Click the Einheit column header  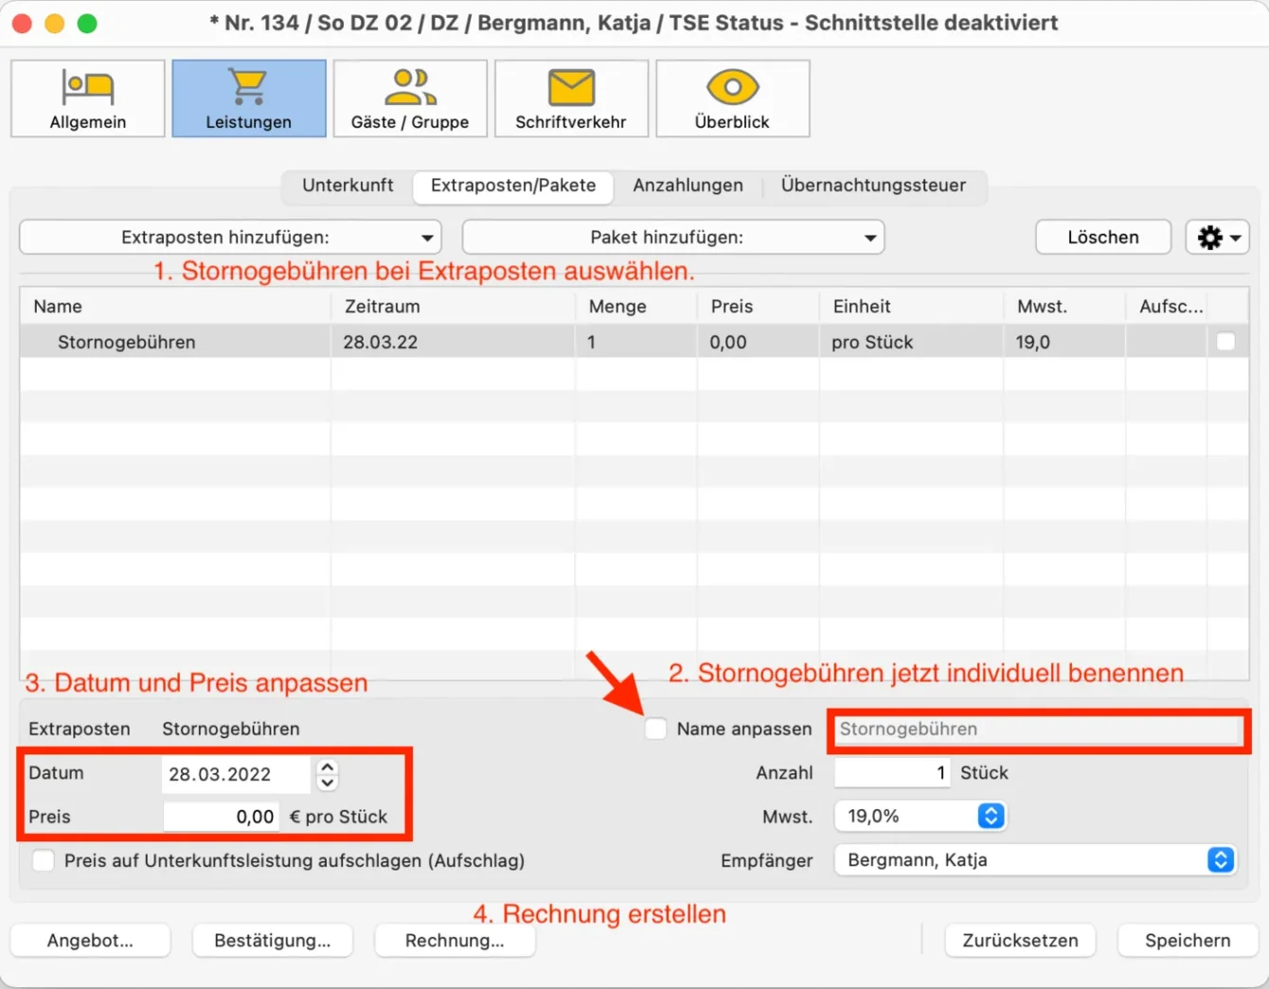pos(911,307)
